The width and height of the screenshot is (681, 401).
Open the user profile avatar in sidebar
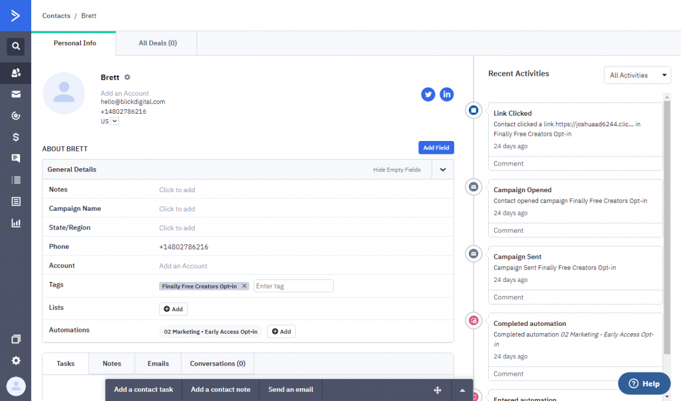16,386
